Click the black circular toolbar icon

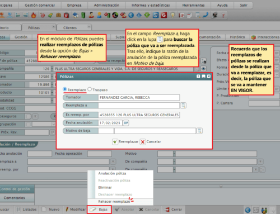(x=115, y=15)
